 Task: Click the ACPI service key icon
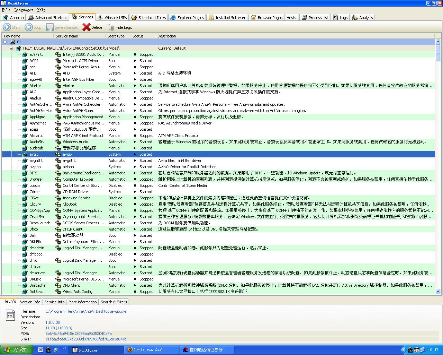[25, 61]
